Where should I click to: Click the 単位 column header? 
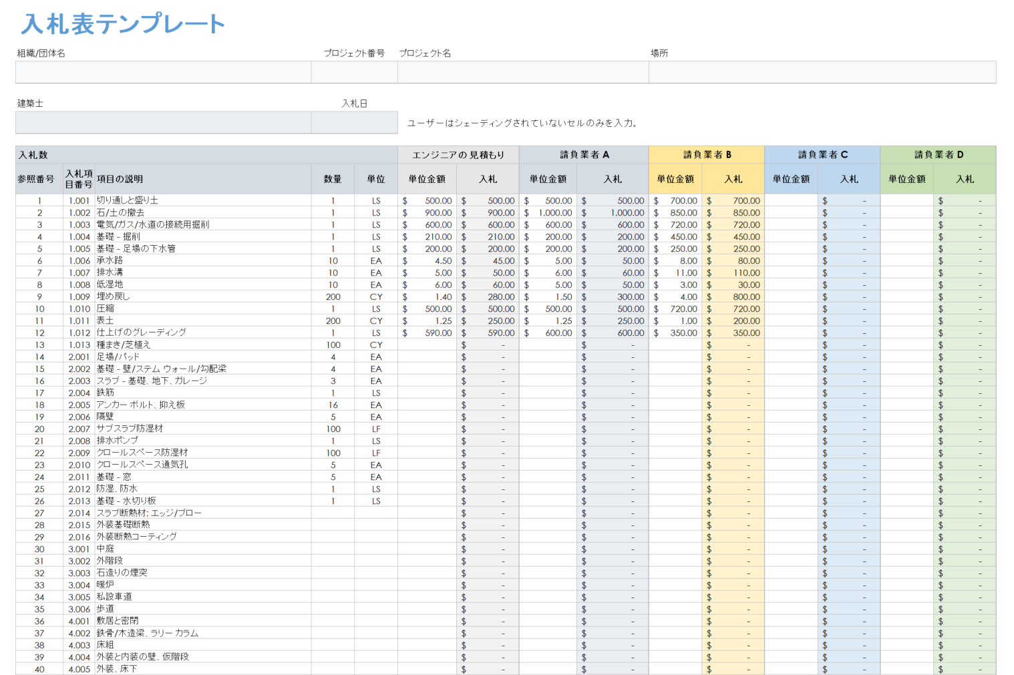376,179
